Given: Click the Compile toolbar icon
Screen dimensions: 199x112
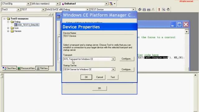Looking at the screenshot, I should [x=140, y=9].
